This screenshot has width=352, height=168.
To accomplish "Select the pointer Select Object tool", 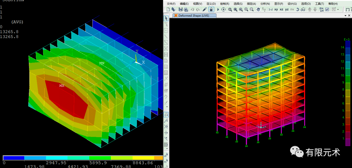I will (166, 18).
